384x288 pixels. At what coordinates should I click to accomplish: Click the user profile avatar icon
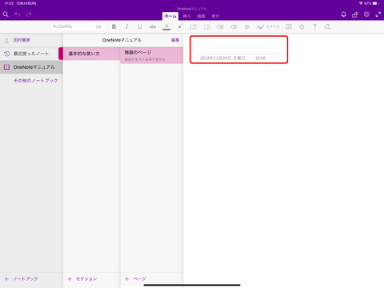6,40
